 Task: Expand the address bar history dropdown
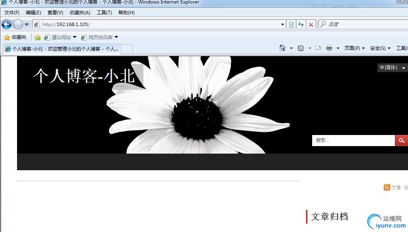[282, 25]
